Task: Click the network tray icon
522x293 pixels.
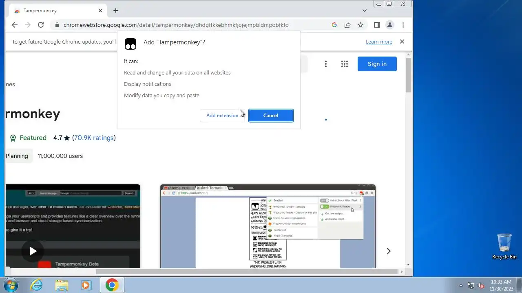Action: click(471, 285)
